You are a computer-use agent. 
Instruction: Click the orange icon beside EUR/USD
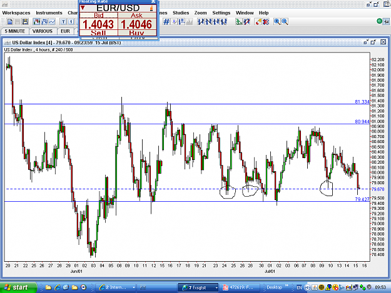pos(151,8)
